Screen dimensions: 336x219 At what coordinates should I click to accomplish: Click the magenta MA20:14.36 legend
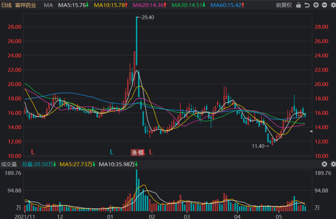click(x=148, y=5)
